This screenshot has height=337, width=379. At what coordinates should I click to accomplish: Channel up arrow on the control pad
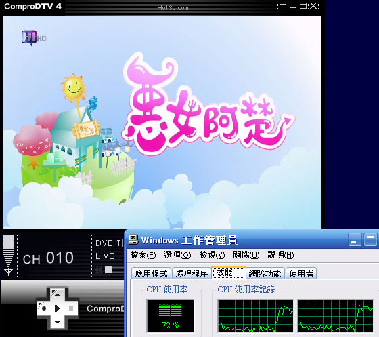pos(58,295)
